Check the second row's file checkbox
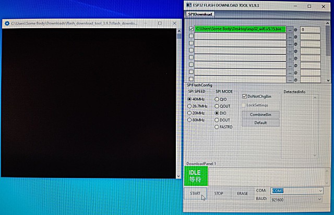 point(191,36)
